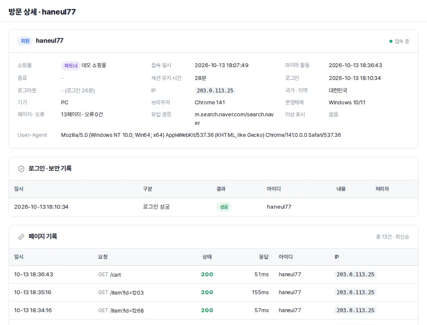The height and width of the screenshot is (325, 427).
Task: Select the 파트너 badge in the 쇼핑몰 row
Action: [x=70, y=65]
